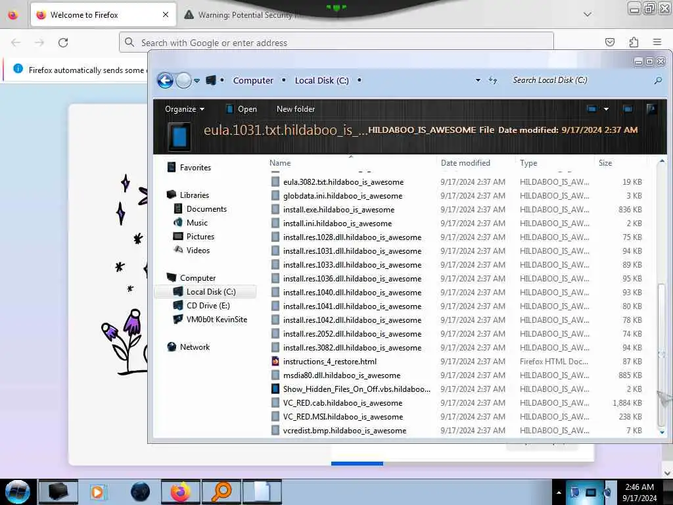Click the Explorer refresh arrows icon
The width and height of the screenshot is (673, 505).
tap(493, 80)
